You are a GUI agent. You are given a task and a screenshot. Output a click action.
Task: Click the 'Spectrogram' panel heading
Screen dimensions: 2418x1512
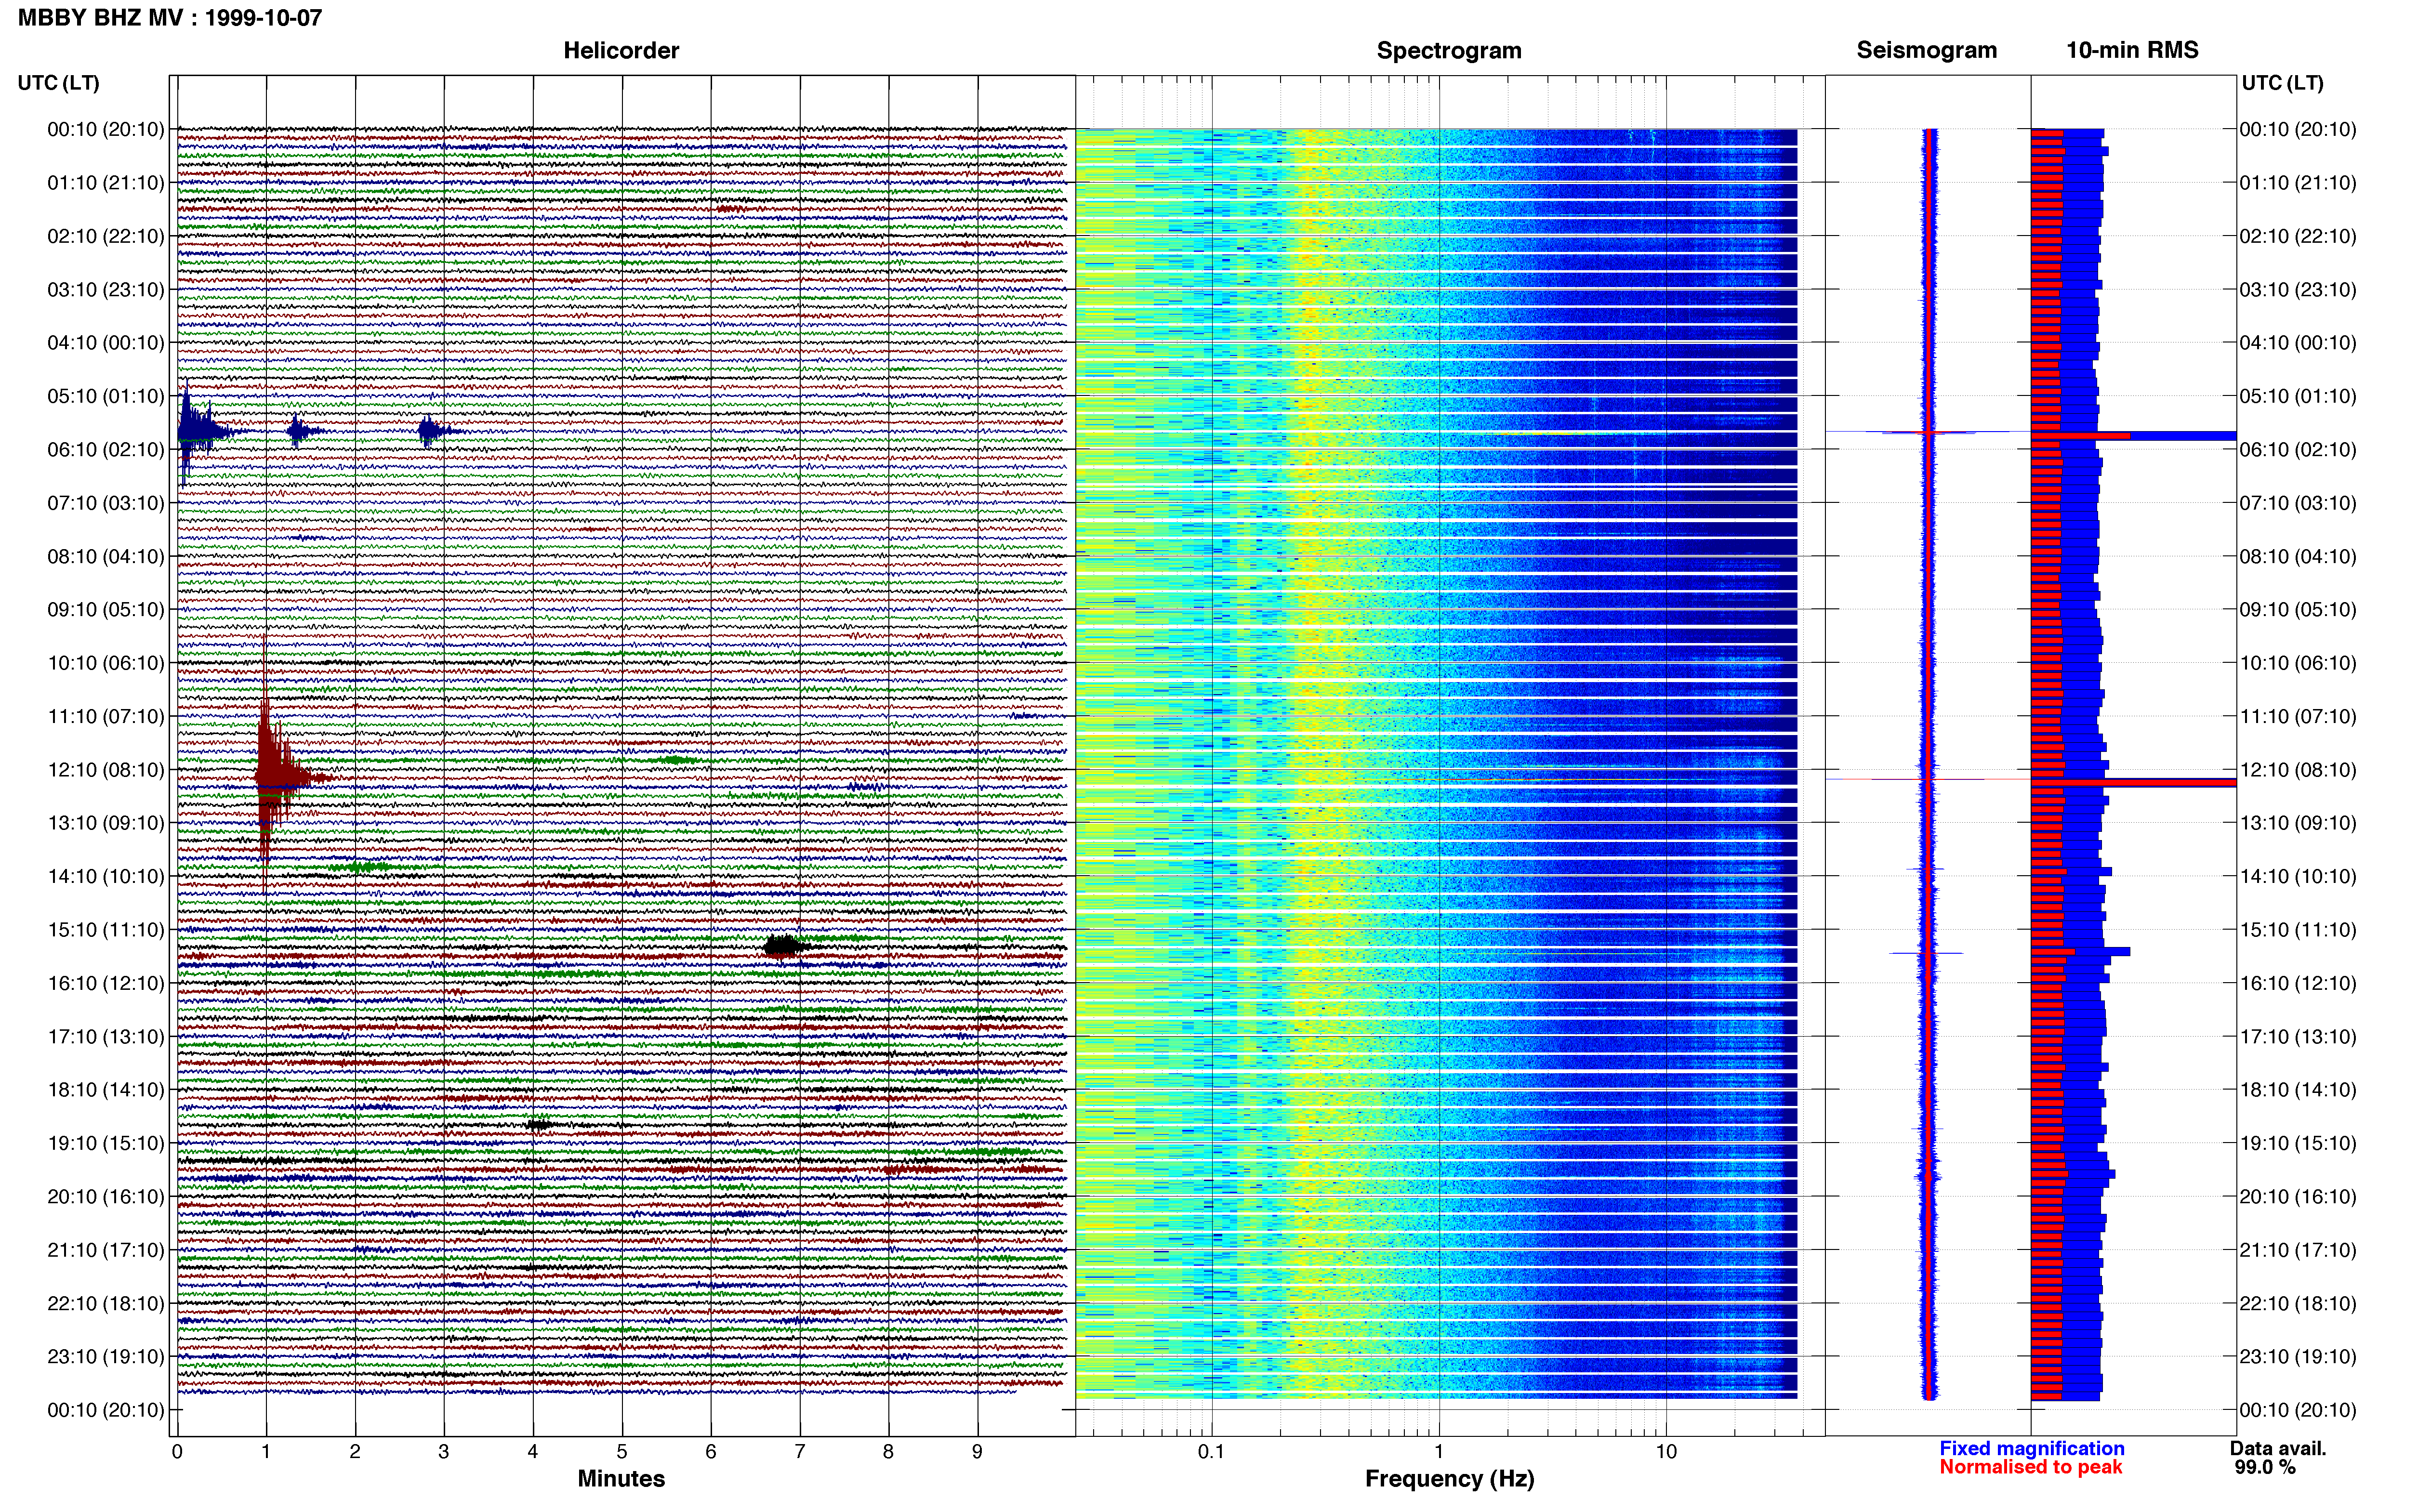pyautogui.click(x=1449, y=50)
